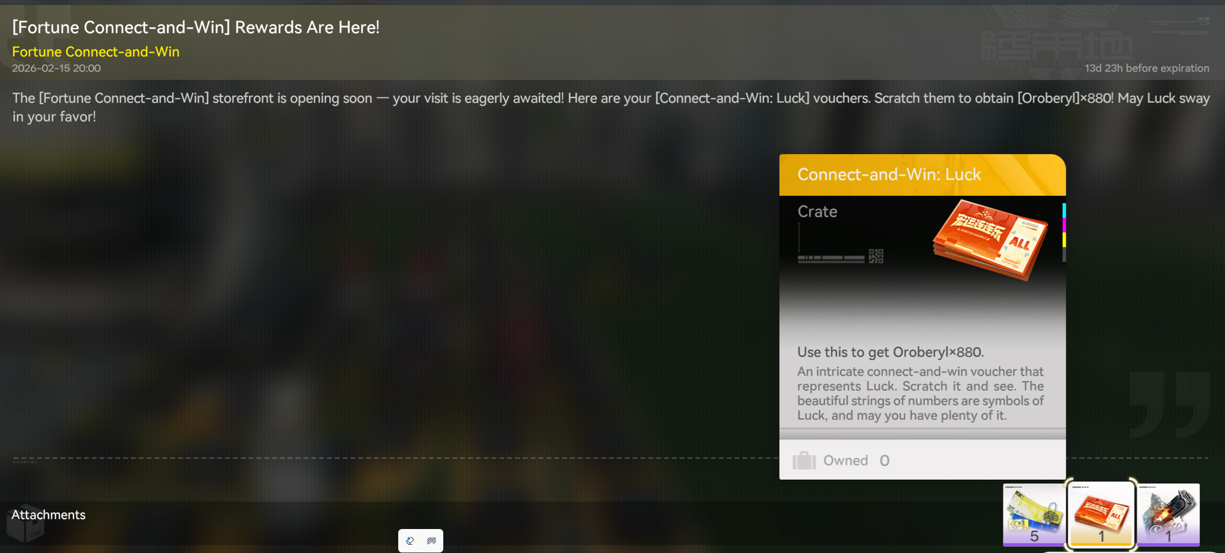Click the Owned inventory bag icon

click(804, 461)
